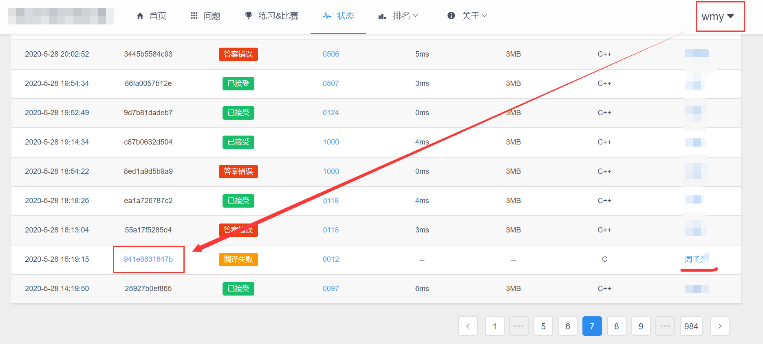Open submission ID 941e8831647b
The width and height of the screenshot is (763, 344).
(x=148, y=259)
